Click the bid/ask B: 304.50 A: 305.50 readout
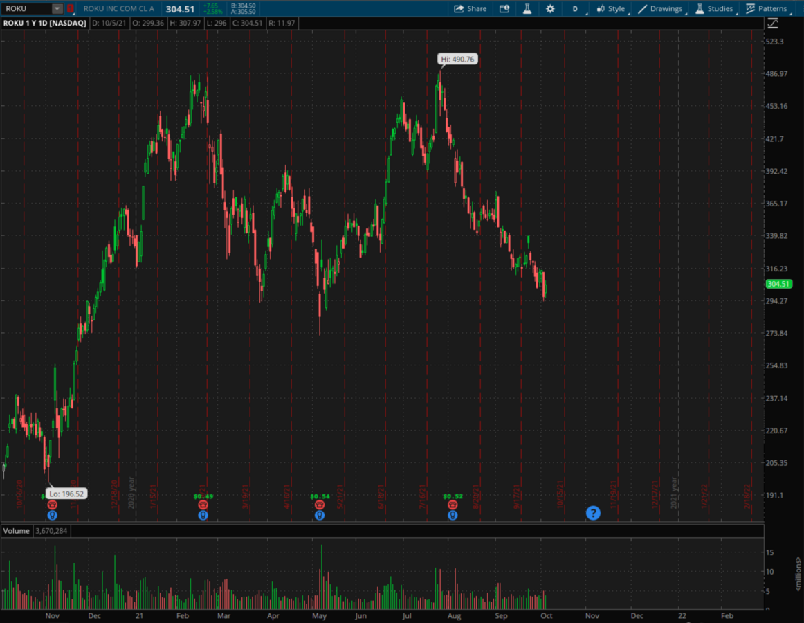Image resolution: width=804 pixels, height=623 pixels. 243,9
